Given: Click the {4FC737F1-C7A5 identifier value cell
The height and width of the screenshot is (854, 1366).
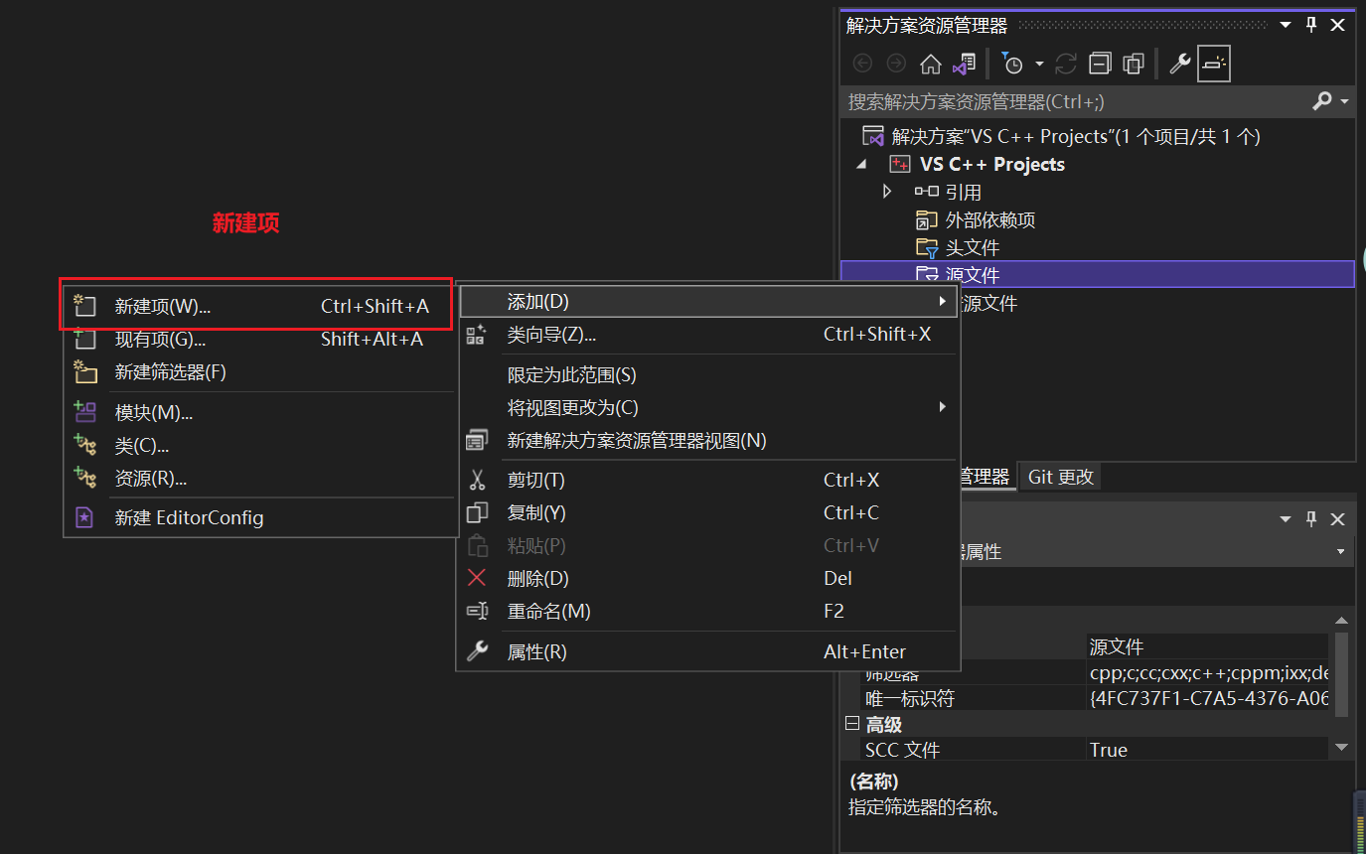Looking at the screenshot, I should click(1208, 698).
